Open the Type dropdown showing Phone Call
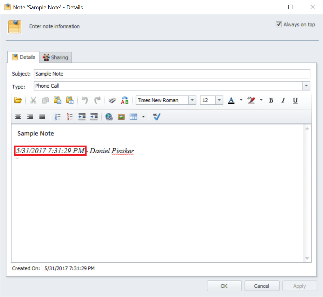This screenshot has width=323, height=297. 306,86
